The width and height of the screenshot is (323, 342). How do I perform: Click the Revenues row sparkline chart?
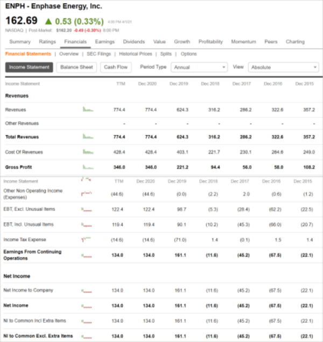(x=88, y=109)
